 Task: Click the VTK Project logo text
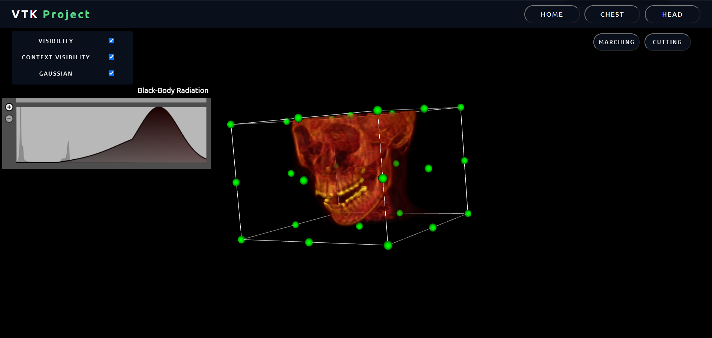click(x=51, y=14)
